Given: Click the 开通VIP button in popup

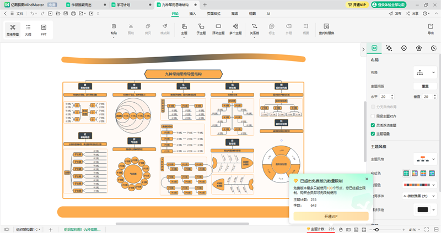Looking at the screenshot, I should (330, 216).
